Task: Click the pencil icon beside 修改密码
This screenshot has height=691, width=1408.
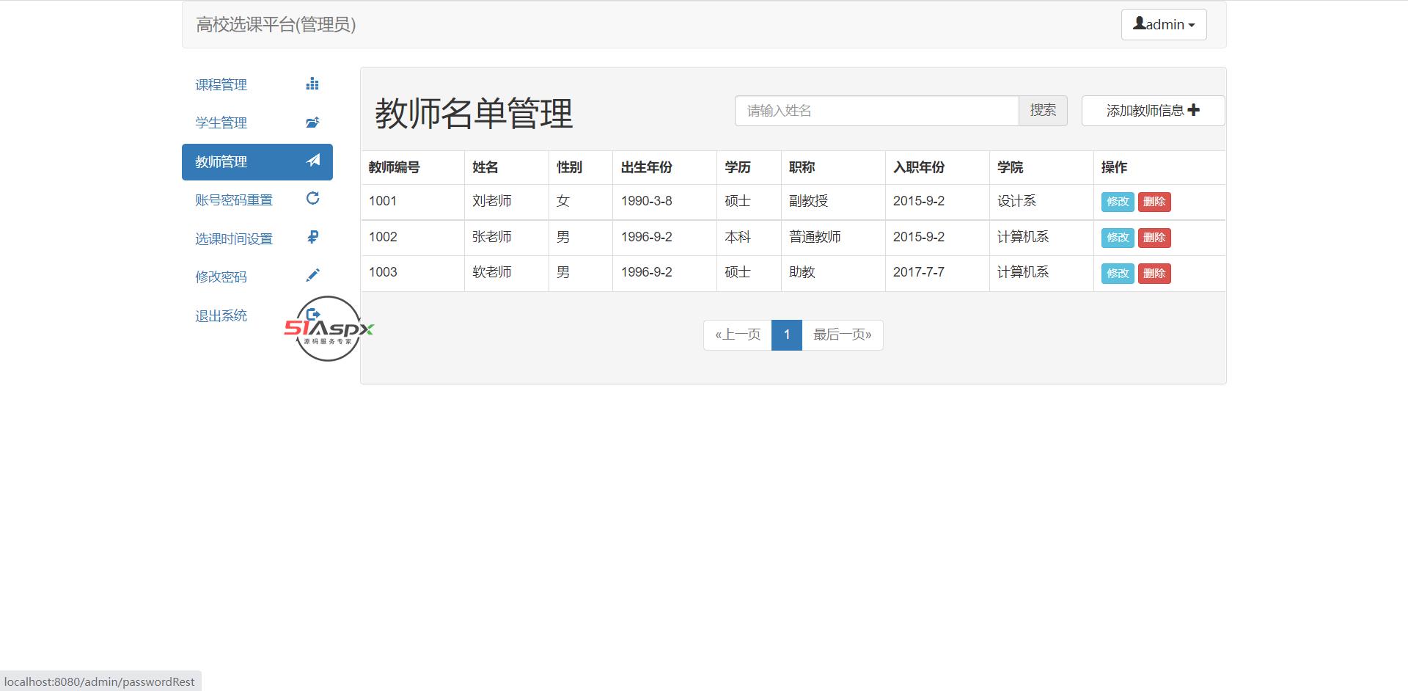Action: (x=312, y=275)
